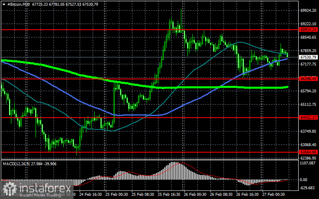Click the MACD(12,26,9) indicator label
Screen dimensions: 319x199
(x=16, y=164)
